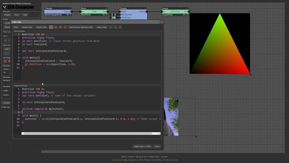Click the Shader node Output connector
Screen dimensions: 289x163
click(147, 11)
